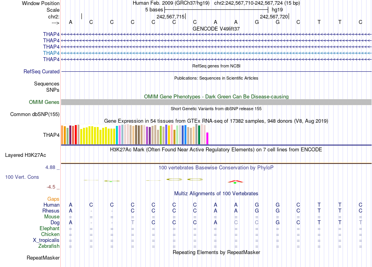Click the gray OMIM Genes item bar
Viewport: 372px width, 267px height.
tap(216, 102)
